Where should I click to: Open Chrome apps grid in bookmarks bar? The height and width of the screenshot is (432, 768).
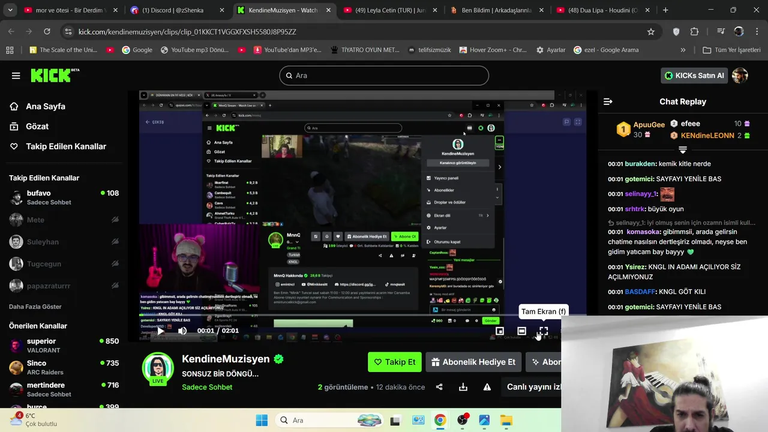click(10, 50)
